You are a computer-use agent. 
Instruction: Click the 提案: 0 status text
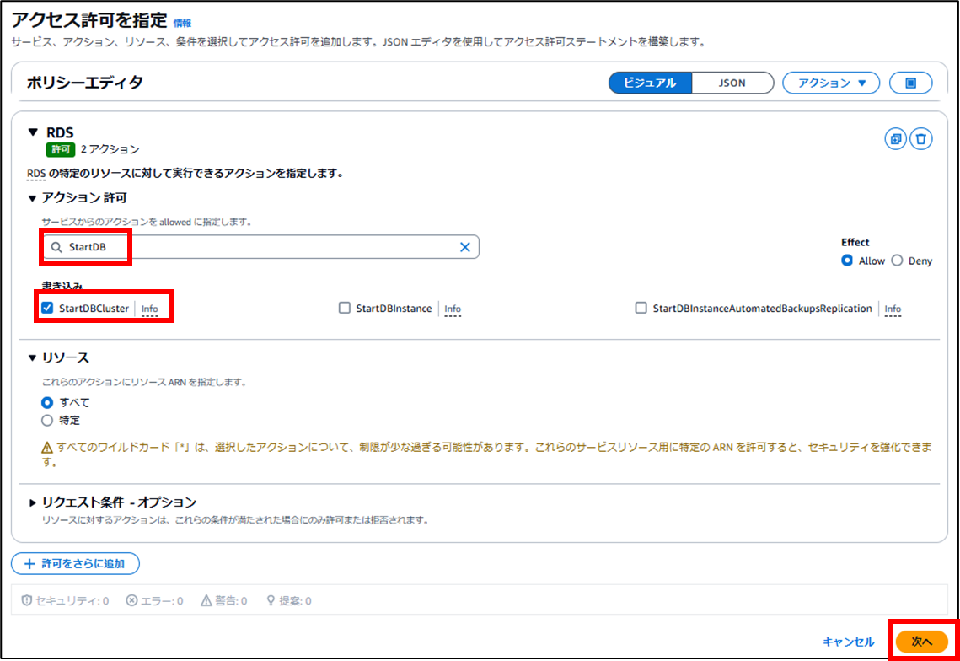tap(295, 600)
